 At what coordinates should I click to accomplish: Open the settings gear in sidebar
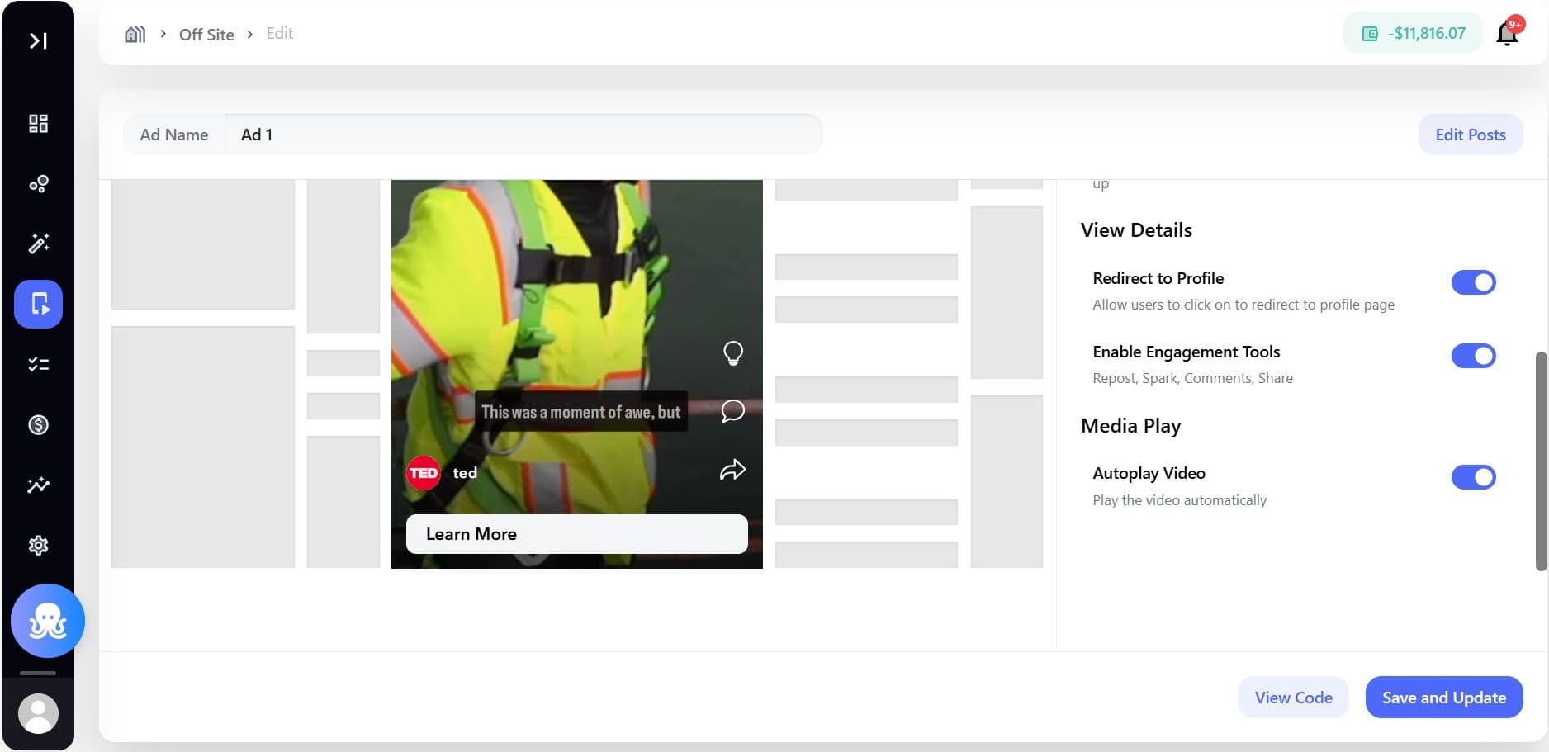pos(38,545)
